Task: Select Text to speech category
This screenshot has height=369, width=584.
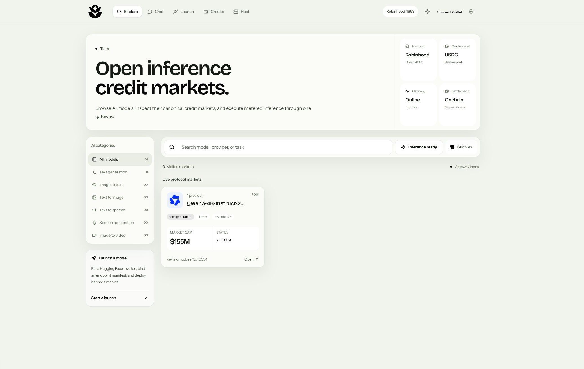Action: pyautogui.click(x=120, y=210)
